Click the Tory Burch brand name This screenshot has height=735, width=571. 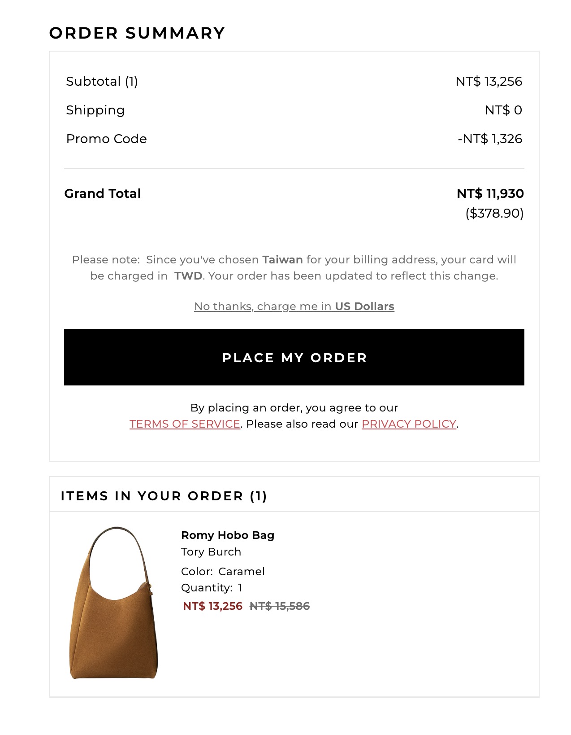click(x=211, y=551)
